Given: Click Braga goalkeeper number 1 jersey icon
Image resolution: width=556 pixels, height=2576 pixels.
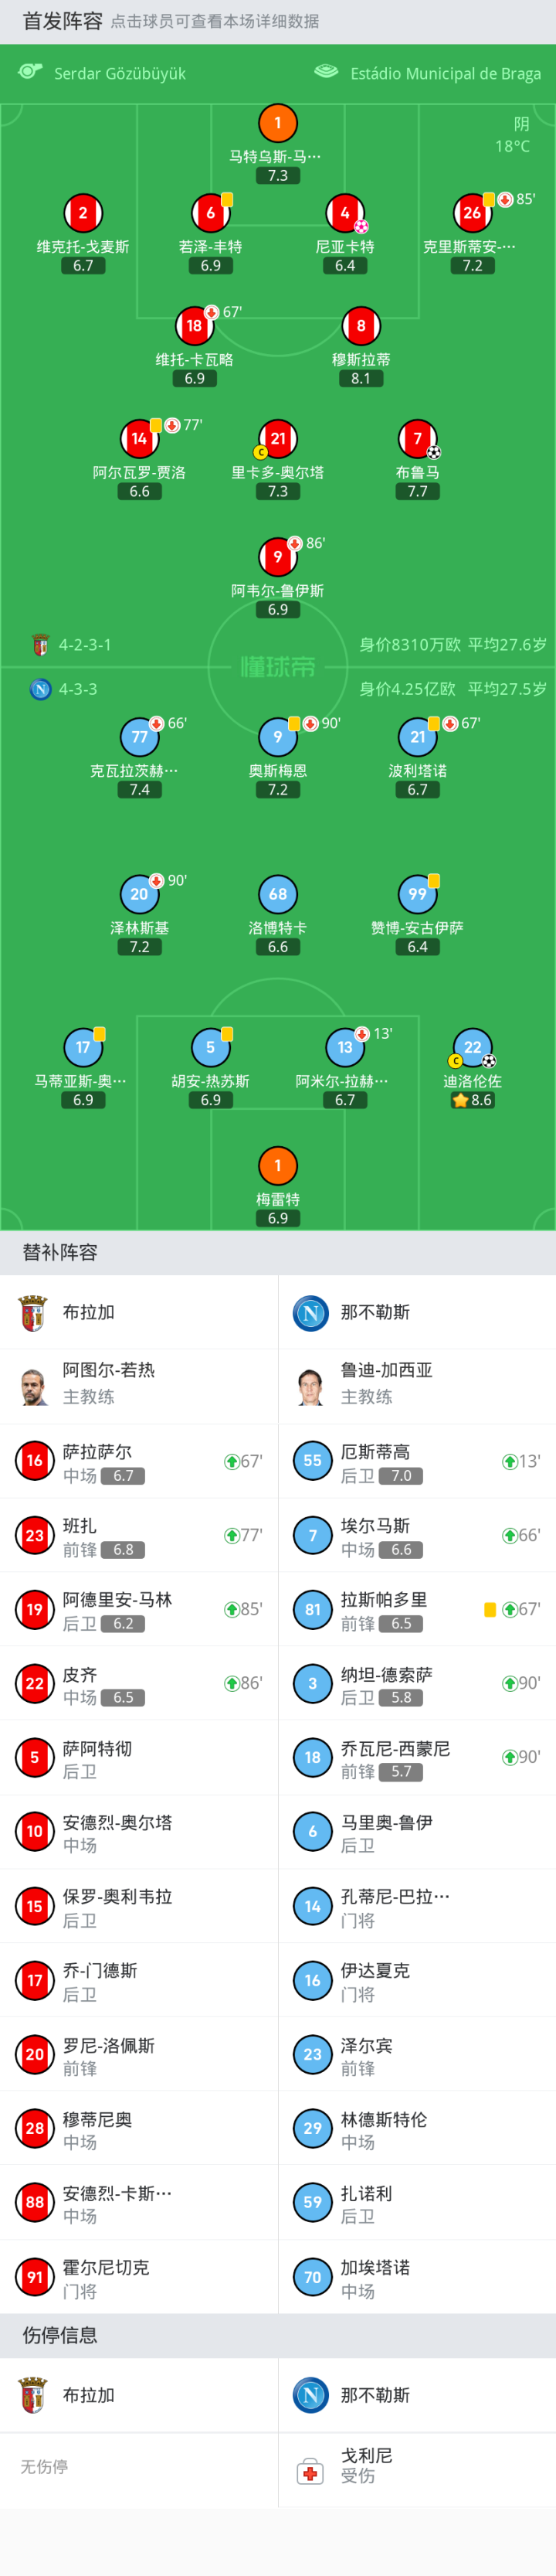Looking at the screenshot, I should click(278, 123).
